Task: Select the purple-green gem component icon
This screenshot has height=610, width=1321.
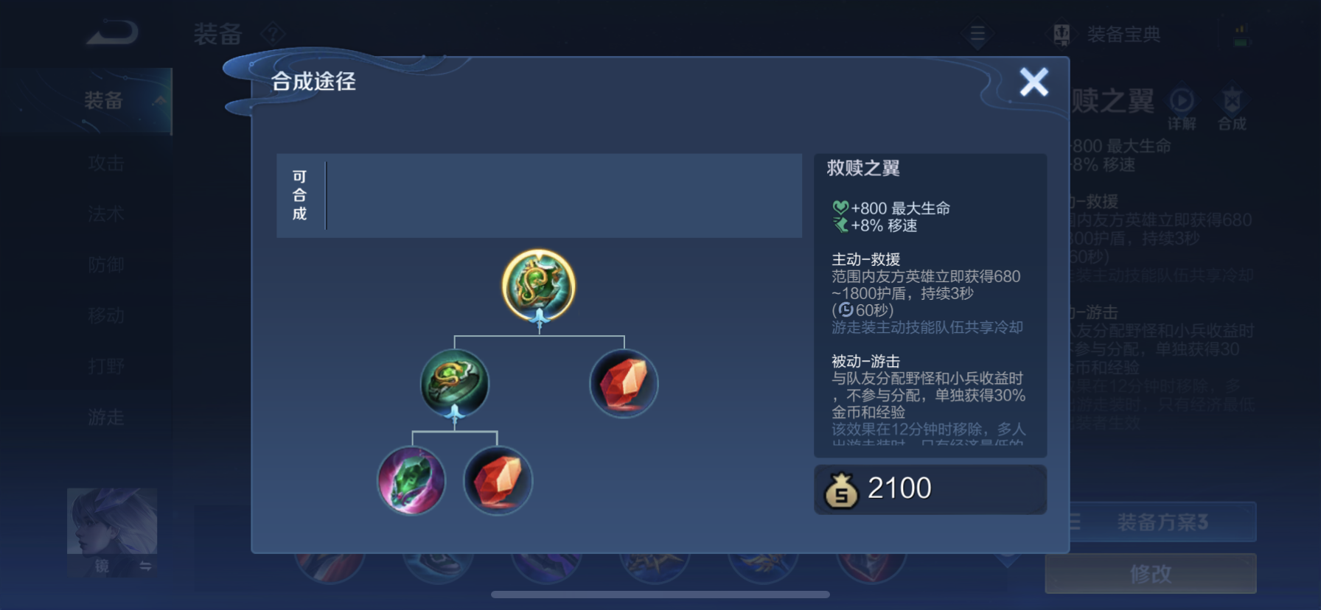Action: pos(411,481)
